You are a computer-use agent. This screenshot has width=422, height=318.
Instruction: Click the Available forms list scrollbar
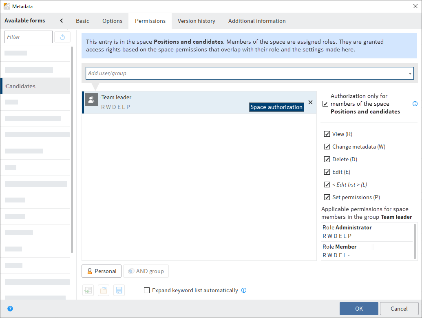[72, 150]
